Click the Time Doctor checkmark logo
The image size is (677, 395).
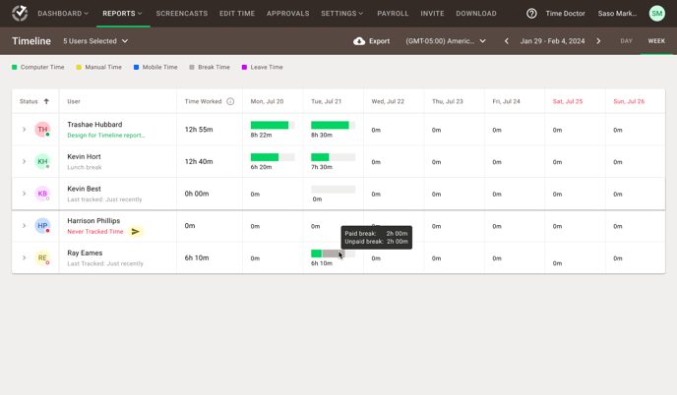(x=20, y=14)
